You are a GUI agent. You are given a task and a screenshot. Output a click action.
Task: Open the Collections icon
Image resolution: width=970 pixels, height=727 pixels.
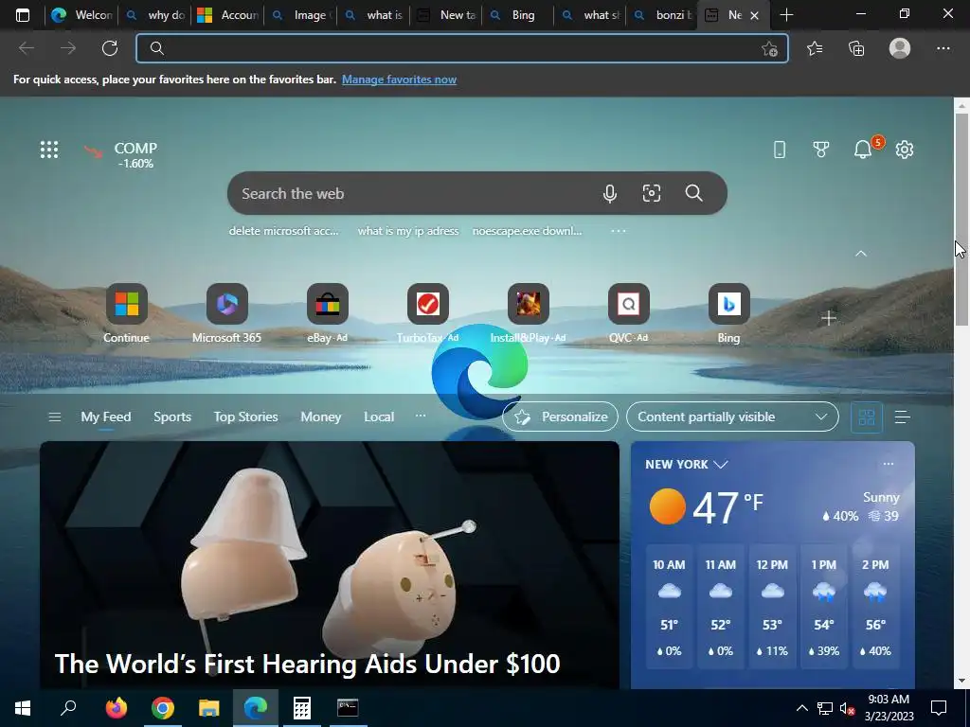pos(856,48)
